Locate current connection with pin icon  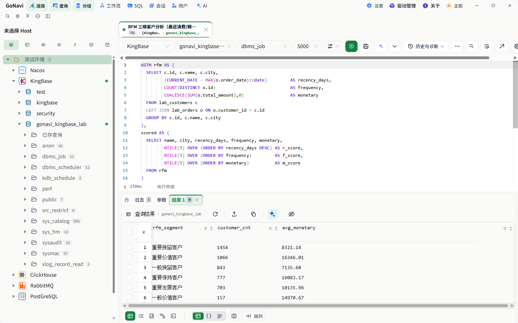pyautogui.click(x=18, y=16)
